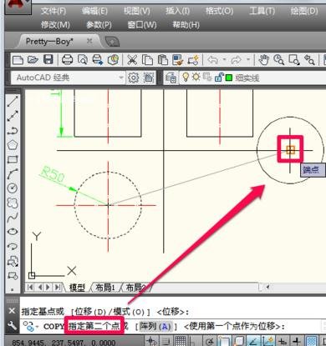This screenshot has height=346, width=326.
Task: Select the Circle tool
Action: pos(13,188)
